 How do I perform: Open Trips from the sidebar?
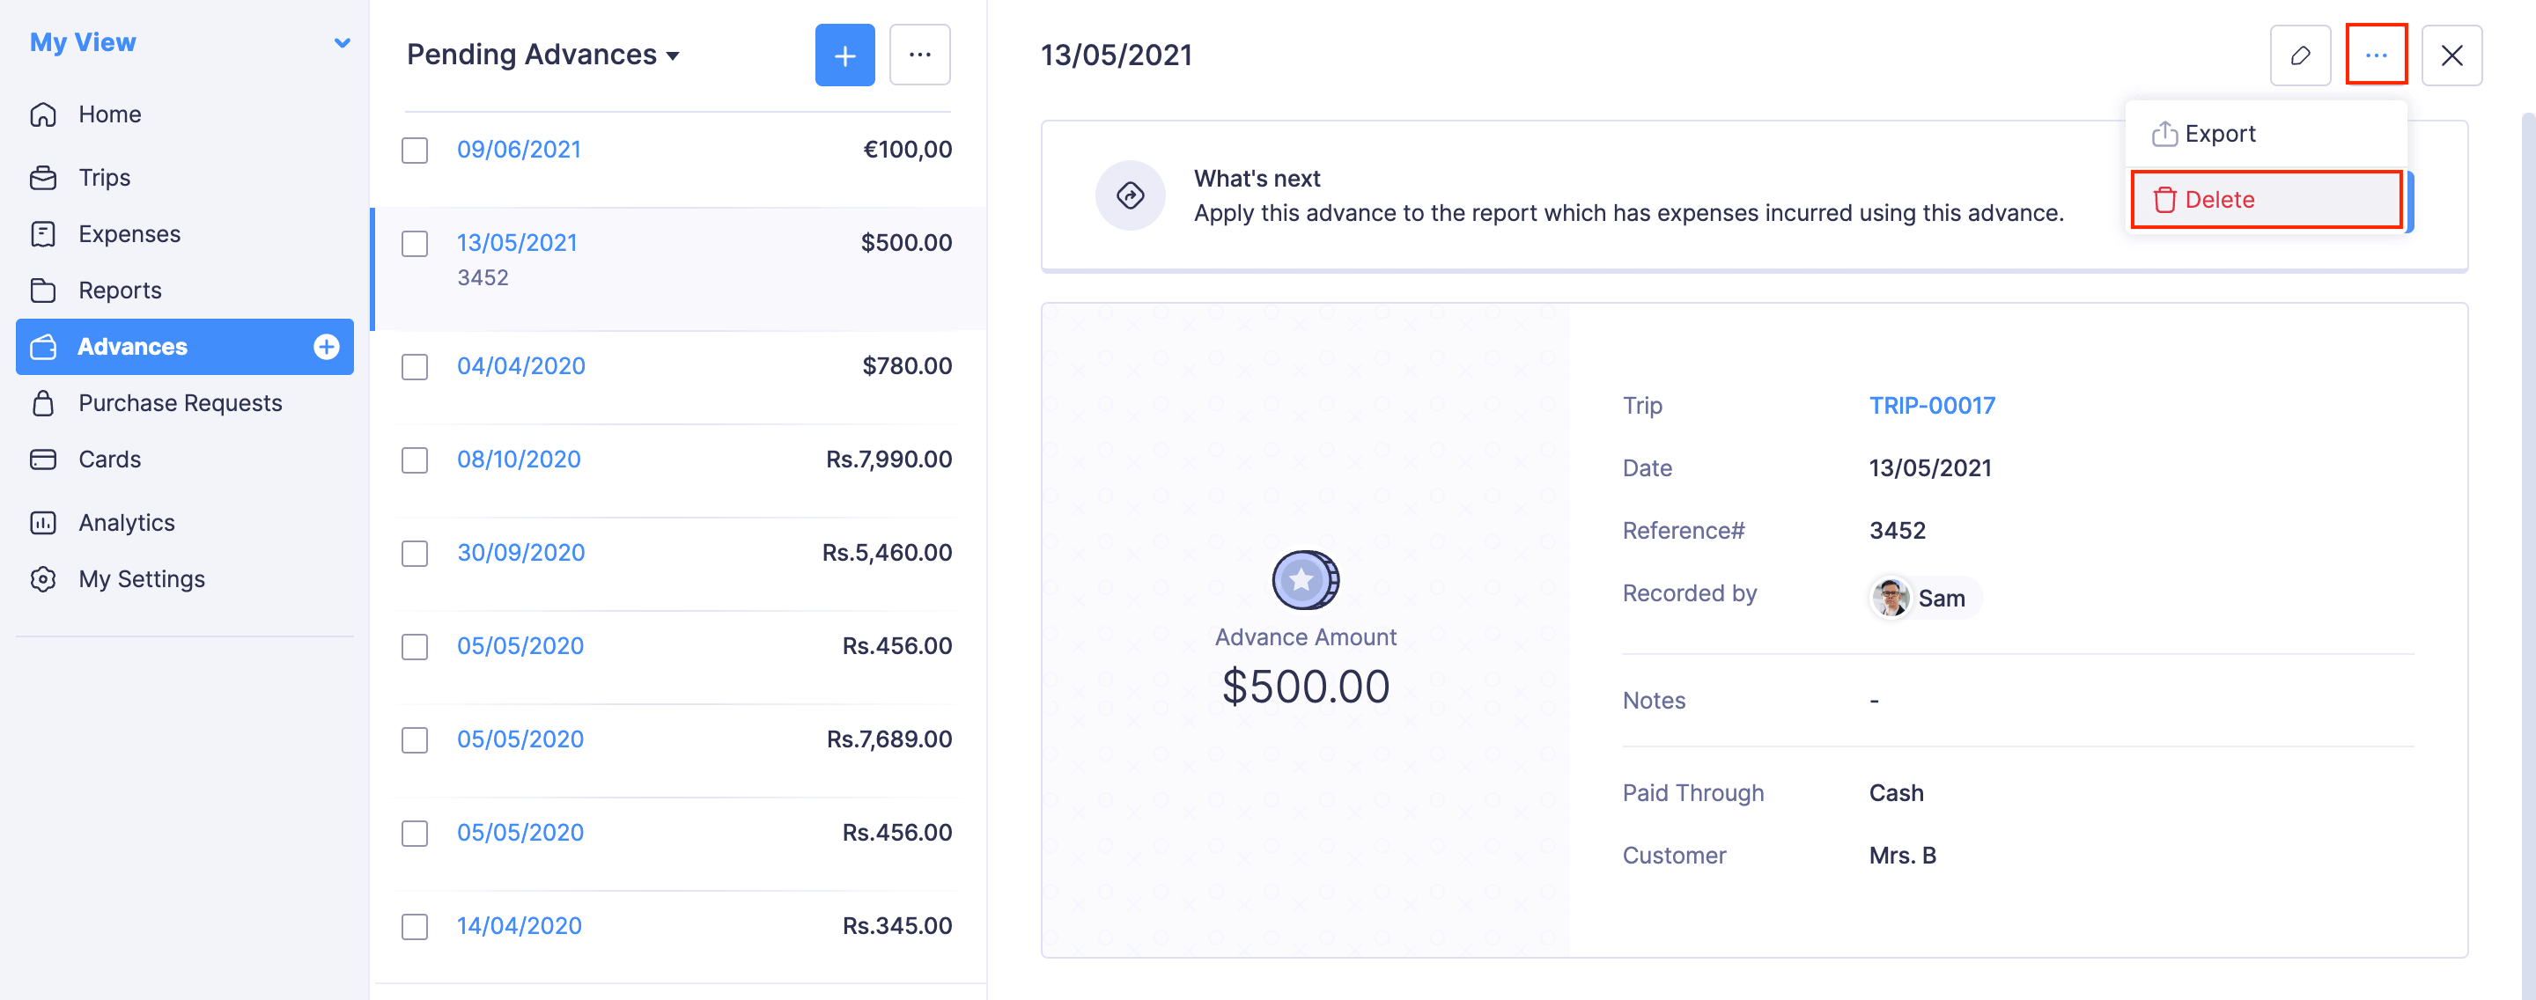(x=105, y=177)
